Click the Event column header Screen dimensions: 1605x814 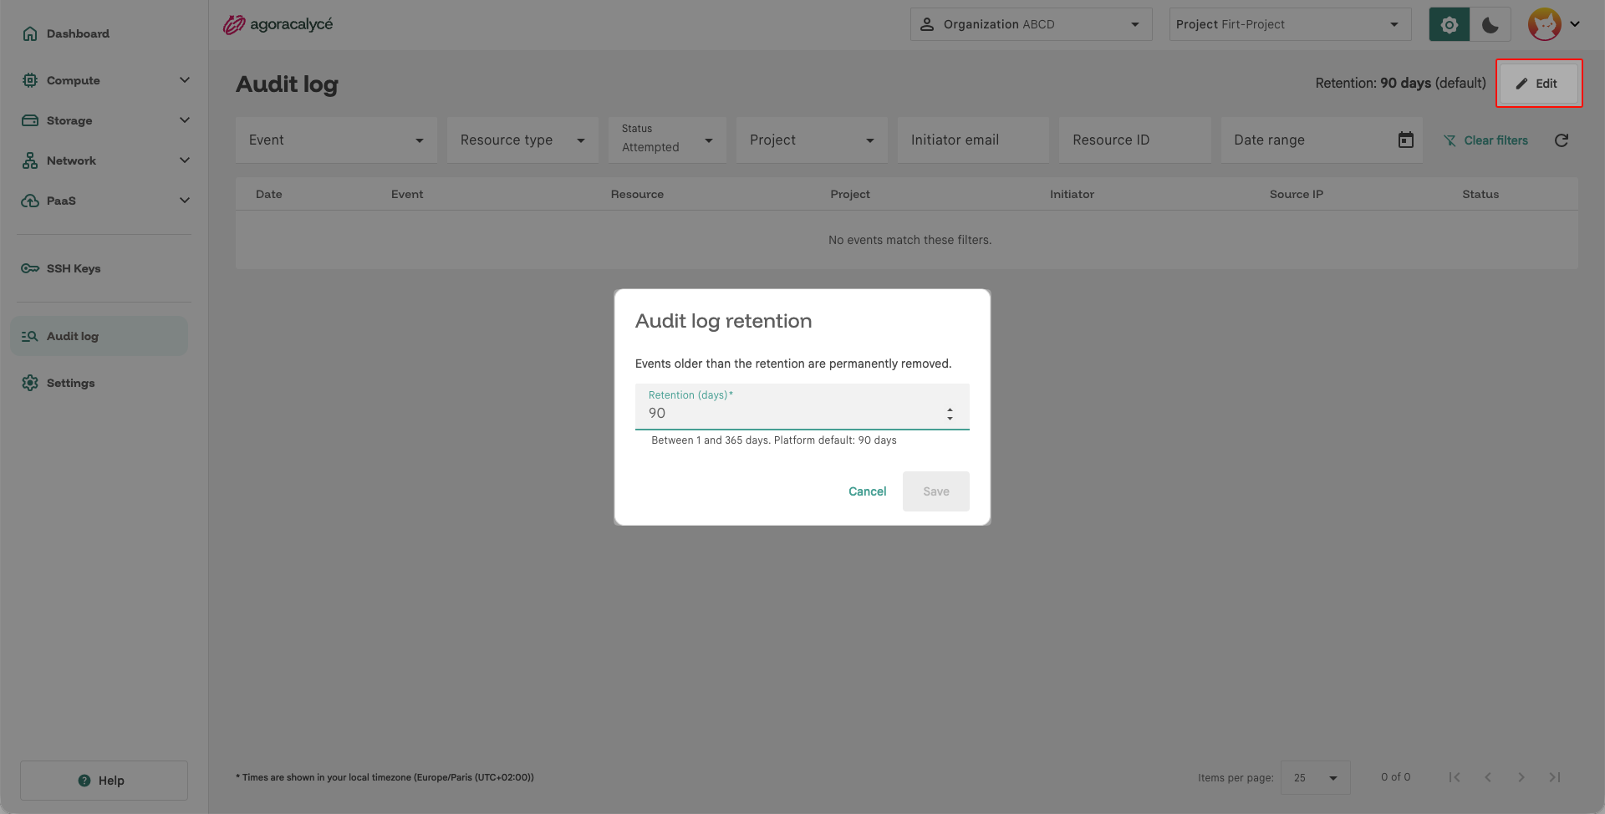[407, 194]
